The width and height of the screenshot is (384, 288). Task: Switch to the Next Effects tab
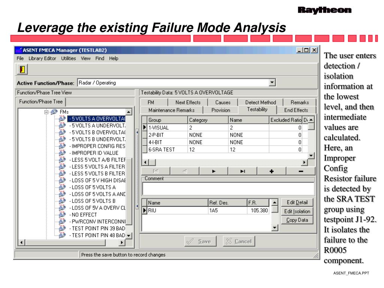pos(188,102)
